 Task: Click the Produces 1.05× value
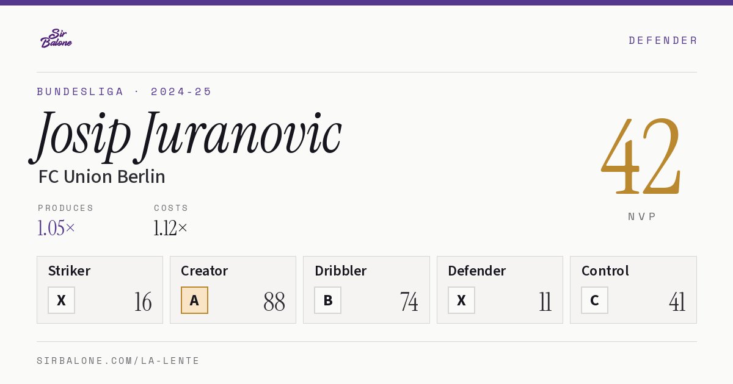(x=56, y=228)
